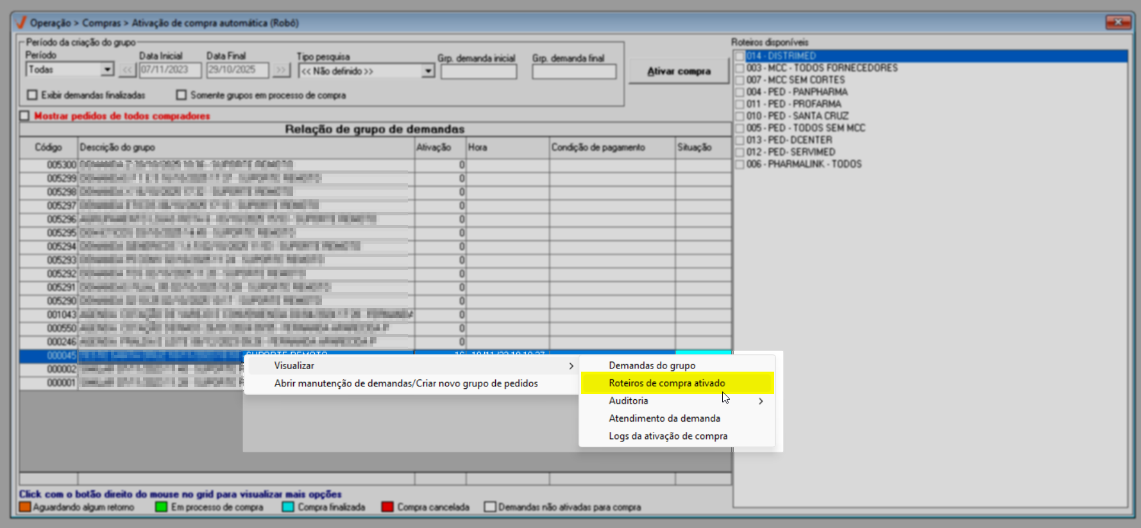
Task: Check roteiro 013 - PED- DCENTER
Action: tap(740, 140)
